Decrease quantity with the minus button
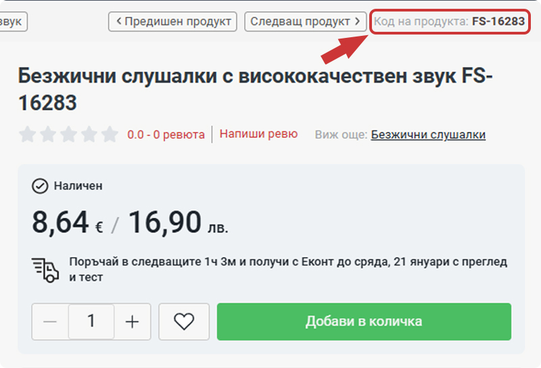The image size is (541, 368). coord(50,321)
